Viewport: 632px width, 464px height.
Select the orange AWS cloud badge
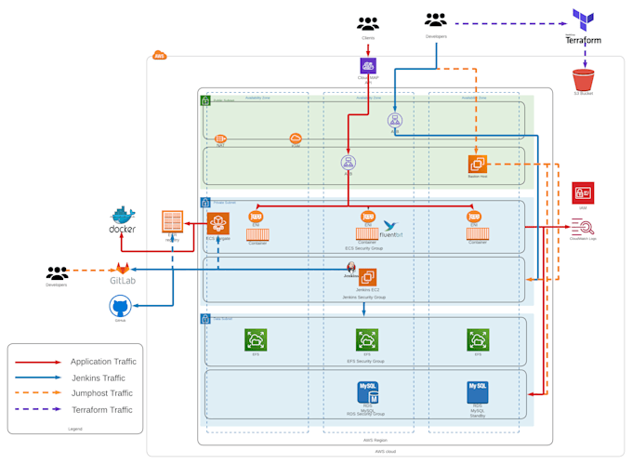click(160, 55)
